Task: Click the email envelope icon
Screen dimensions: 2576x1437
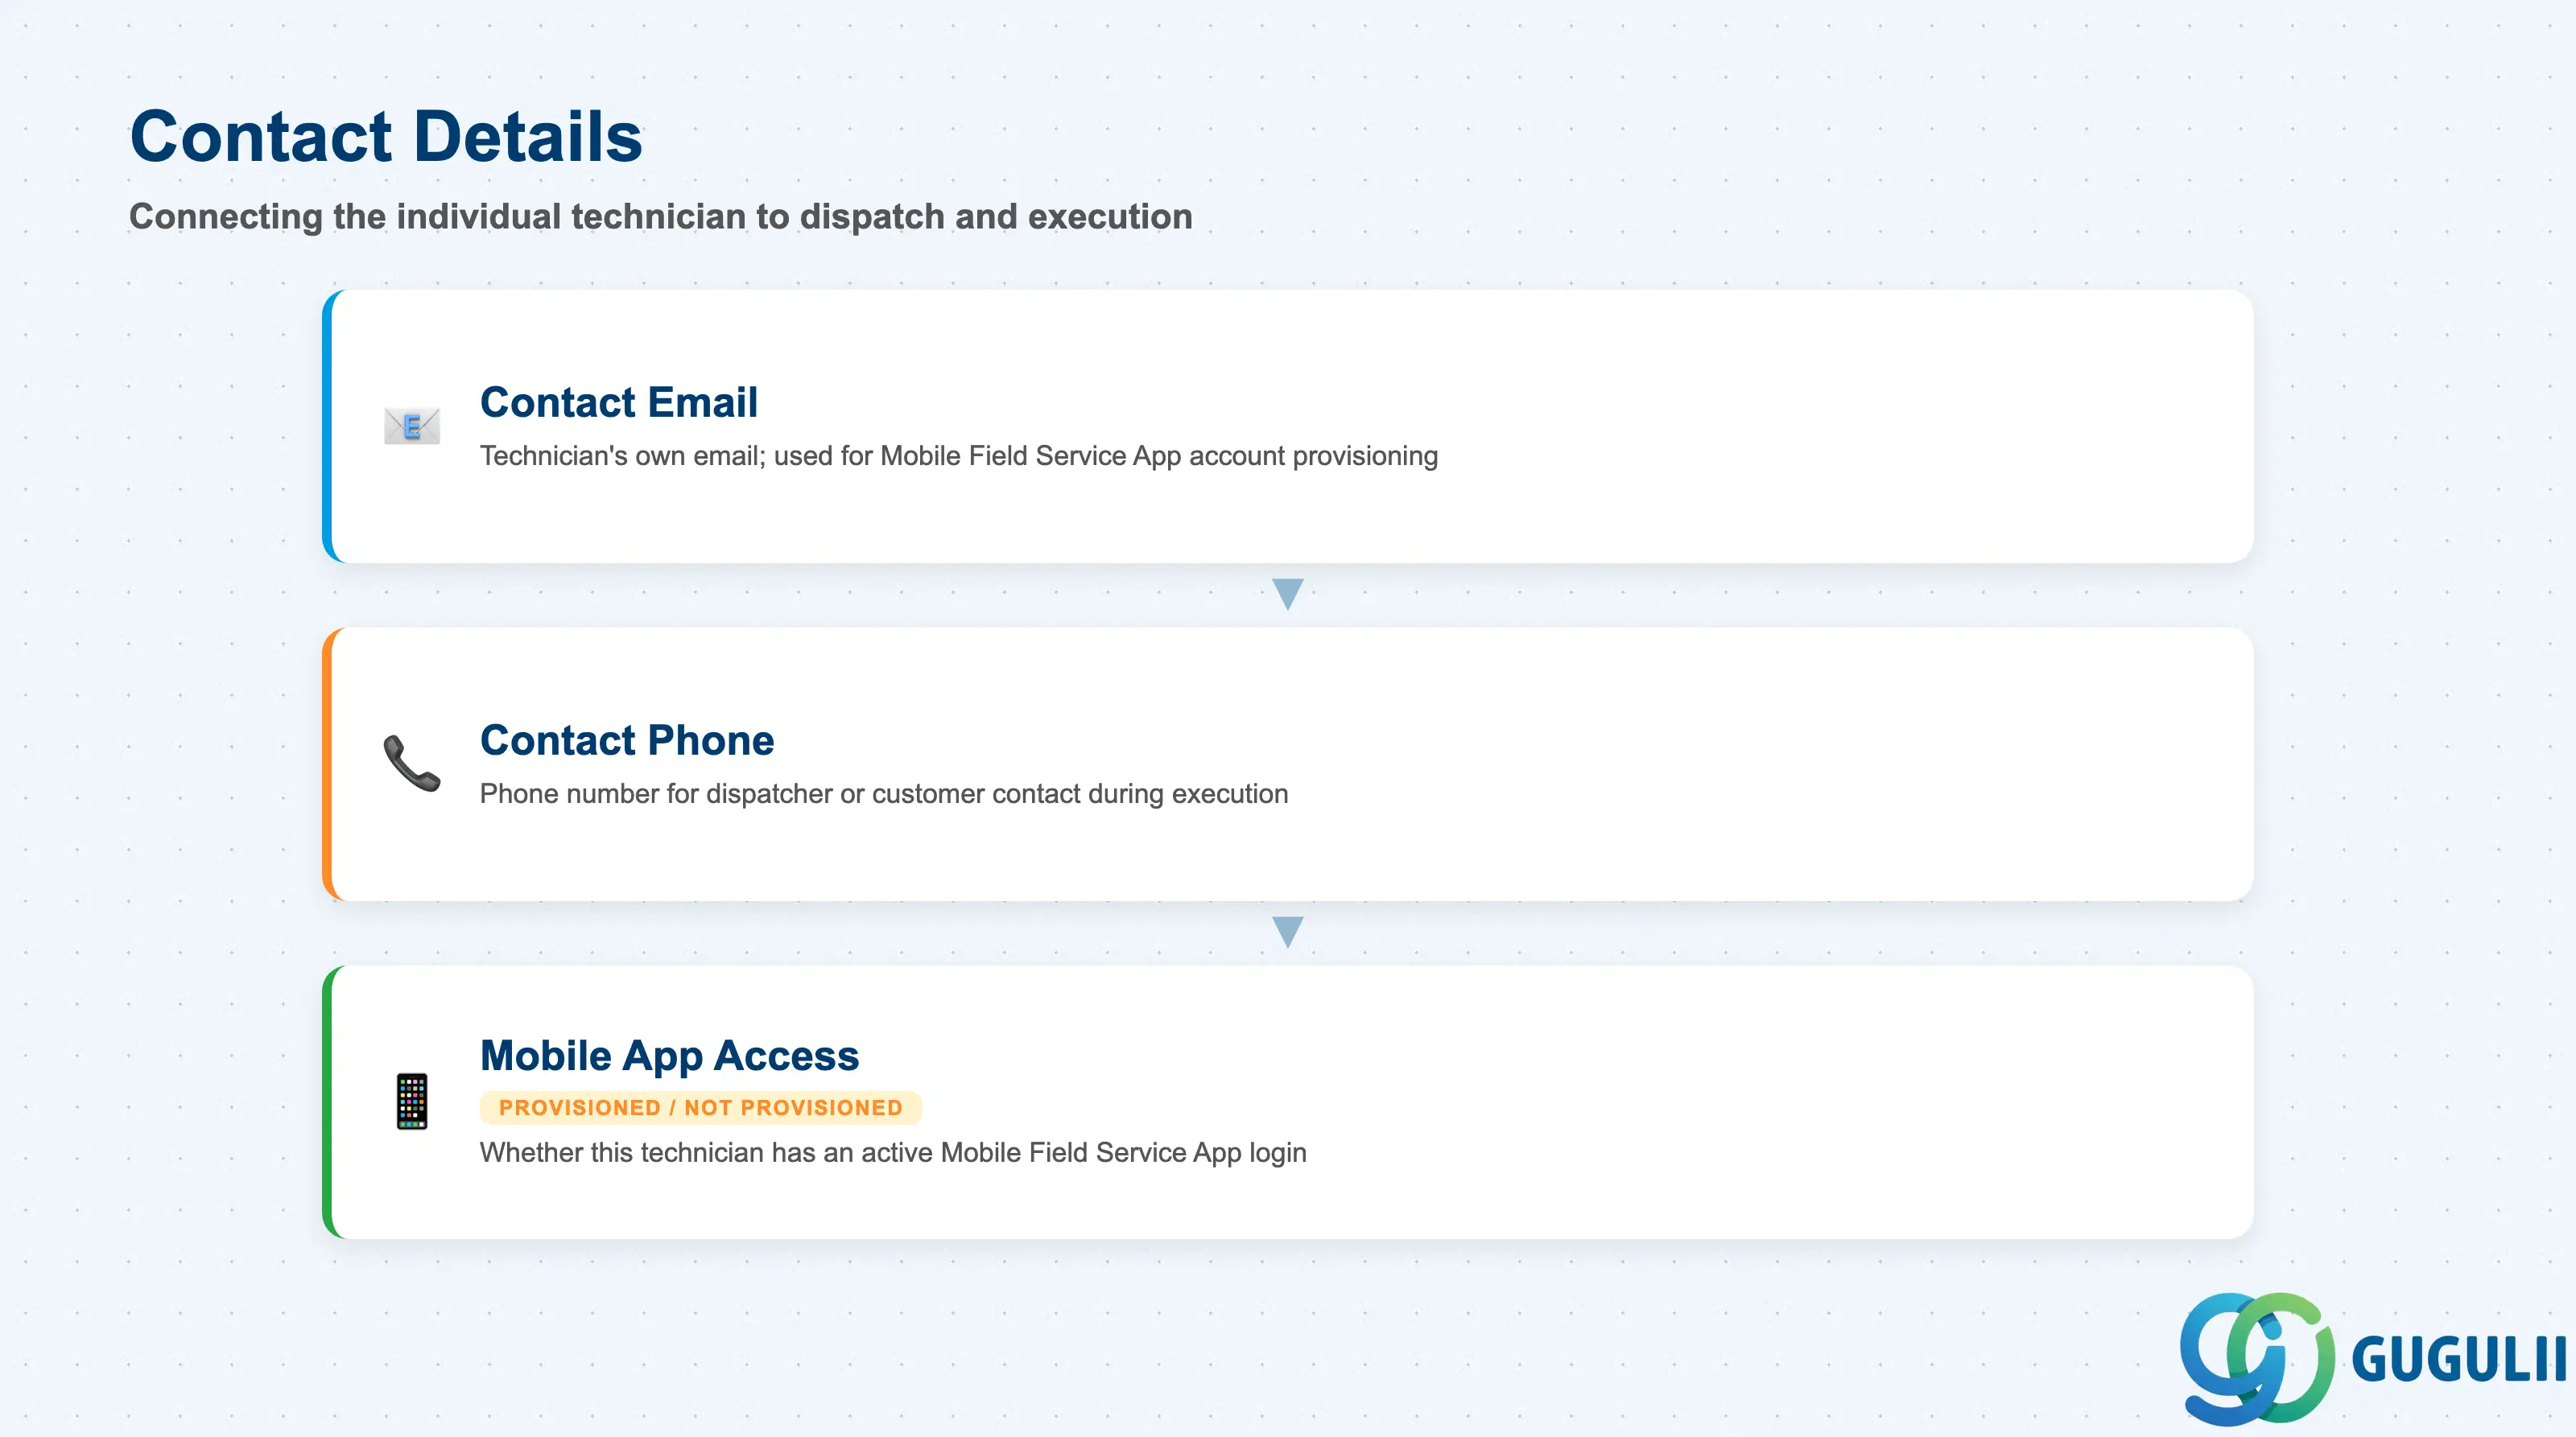Action: click(x=412, y=426)
